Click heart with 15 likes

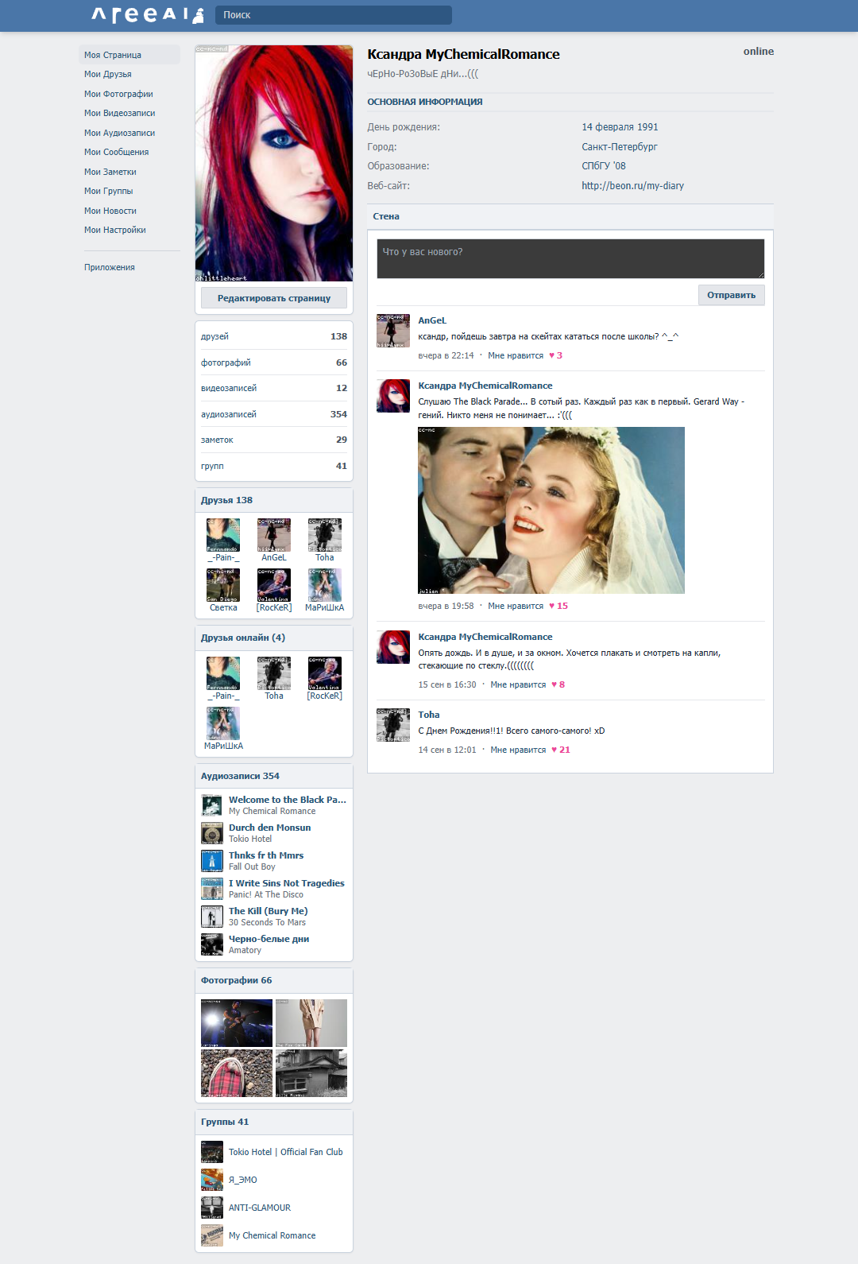(x=552, y=607)
